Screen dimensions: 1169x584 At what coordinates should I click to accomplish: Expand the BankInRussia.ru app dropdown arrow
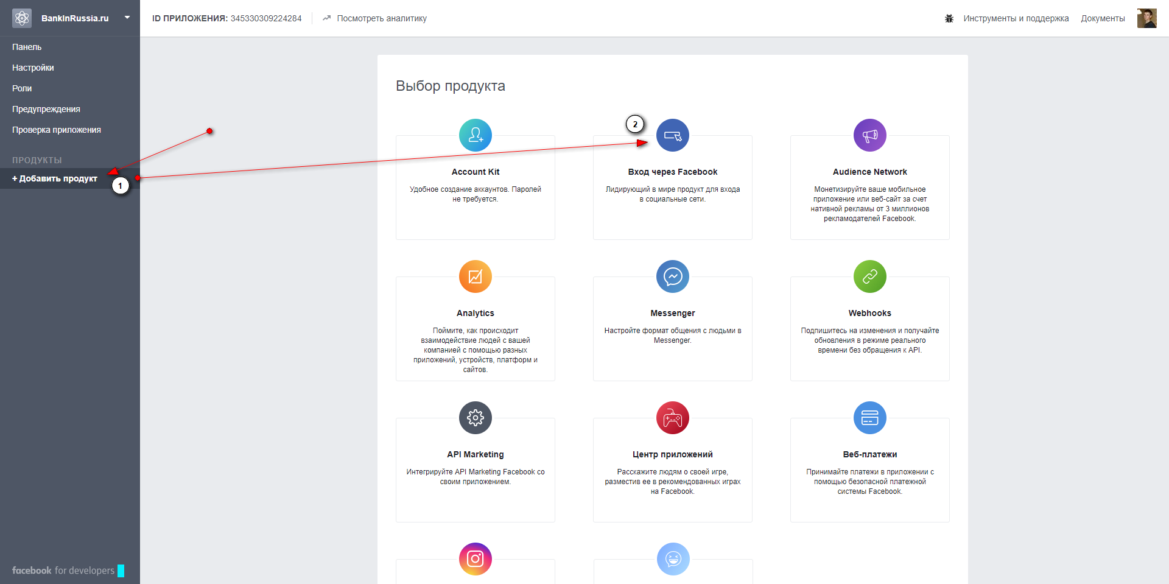point(127,18)
